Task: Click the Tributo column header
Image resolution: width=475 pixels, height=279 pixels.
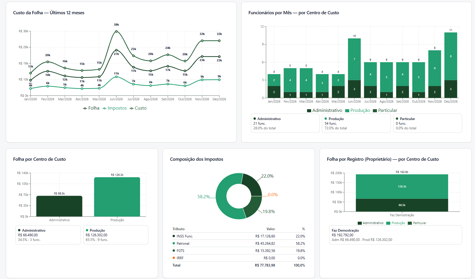Action: (x=178, y=229)
